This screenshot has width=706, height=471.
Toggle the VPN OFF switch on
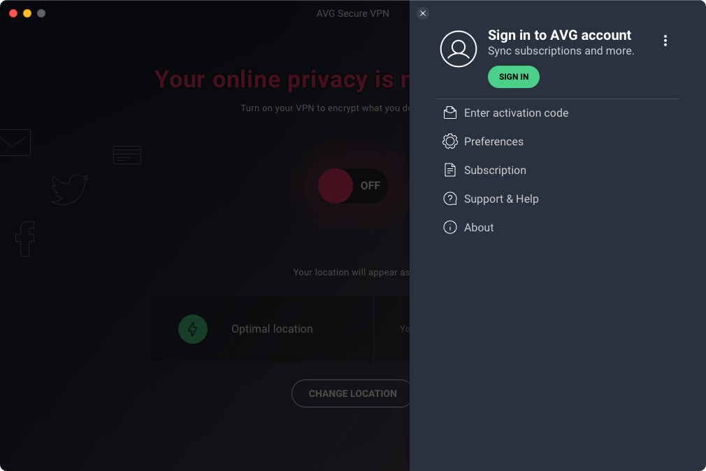pos(352,185)
